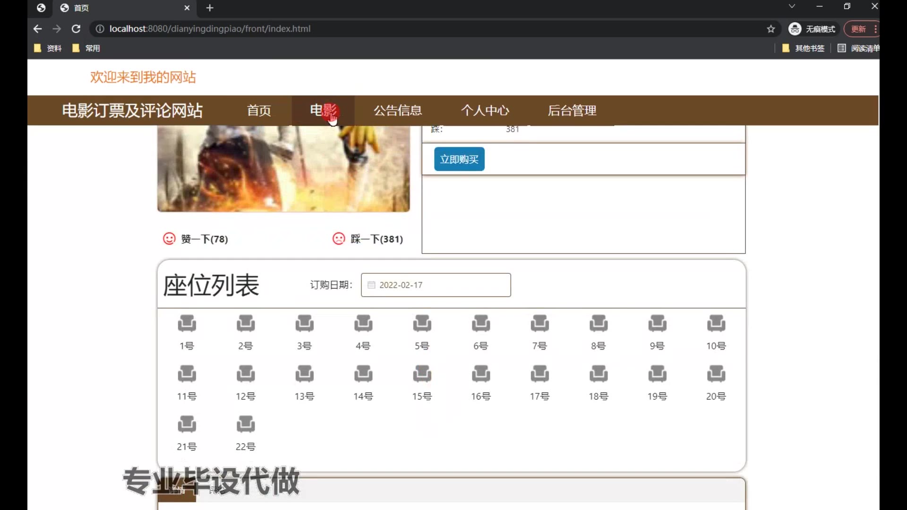Select seat 7号 sofa icon
Screen dimensions: 907x510
(539, 323)
